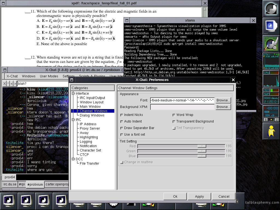Click the ETH network monitor dockapp
Viewport: 280px width, 210px height.
(271, 61)
